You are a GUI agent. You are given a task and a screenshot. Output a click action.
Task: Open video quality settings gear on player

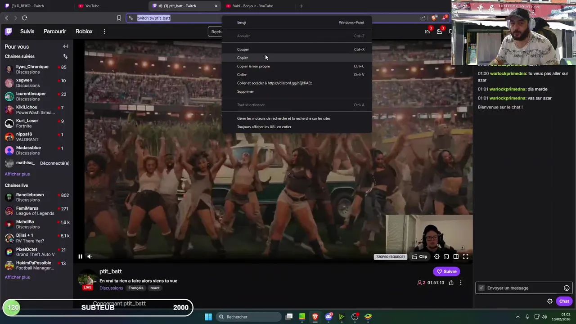[x=436, y=256]
